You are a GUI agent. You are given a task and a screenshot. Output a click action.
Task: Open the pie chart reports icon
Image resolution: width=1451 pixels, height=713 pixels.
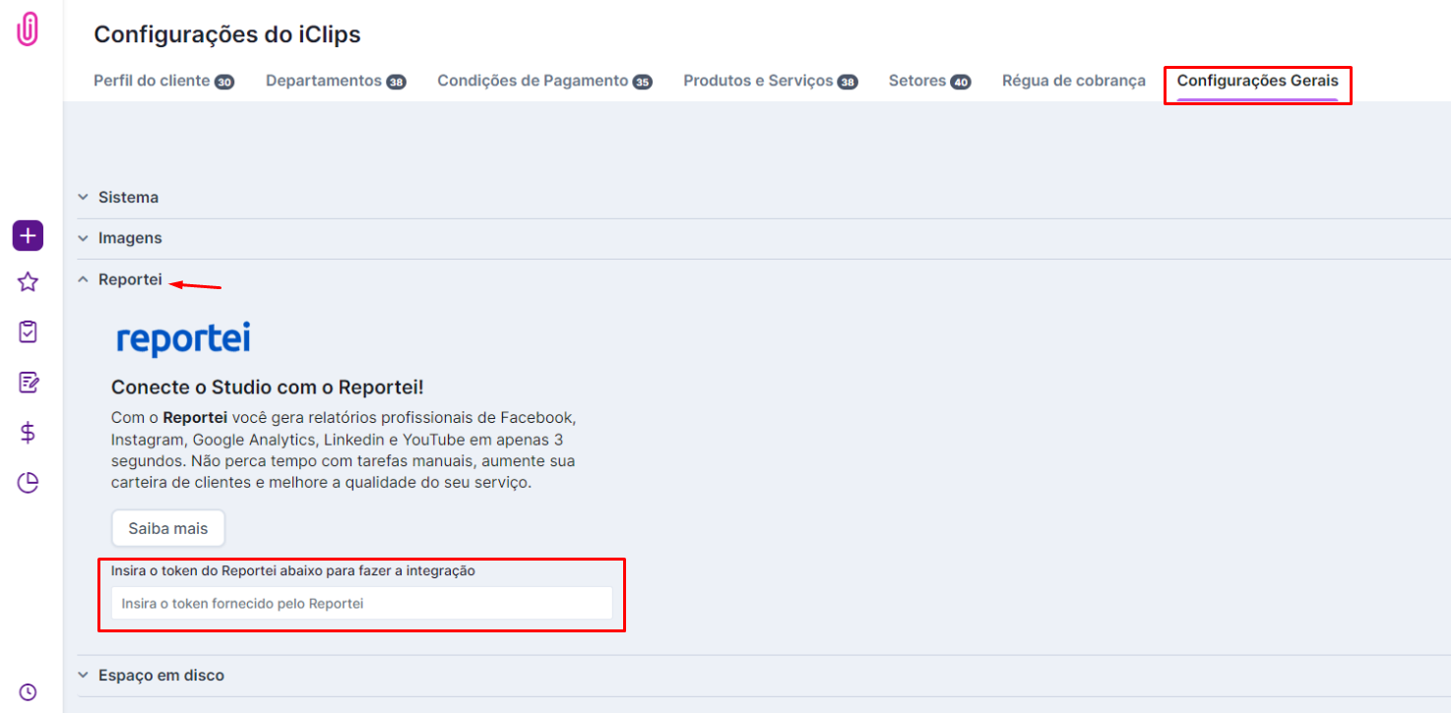click(28, 483)
